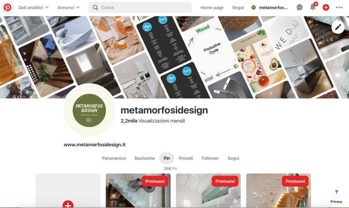
Task: Click the Pinterest logo icon
Action: [7, 8]
